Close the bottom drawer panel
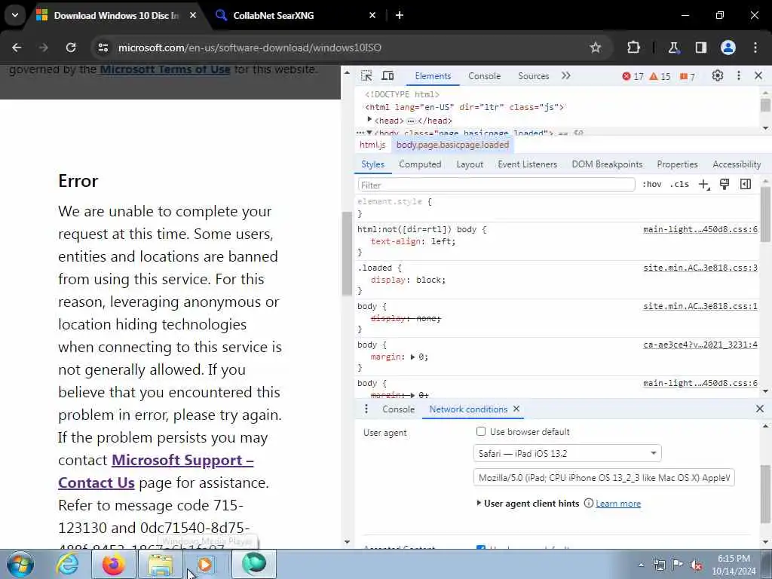This screenshot has width=772, height=579. [760, 409]
